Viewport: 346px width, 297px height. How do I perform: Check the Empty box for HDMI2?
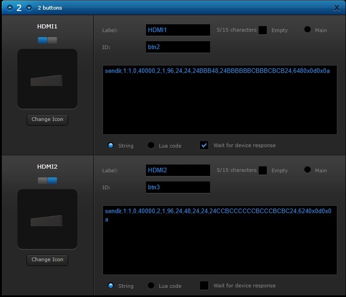(x=263, y=170)
